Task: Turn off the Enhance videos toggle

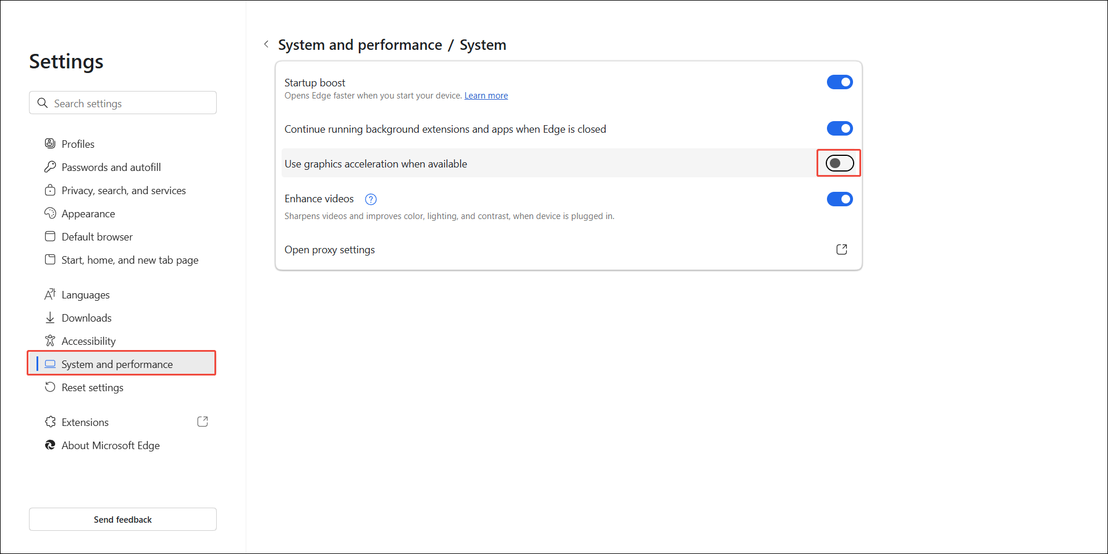Action: [x=839, y=199]
